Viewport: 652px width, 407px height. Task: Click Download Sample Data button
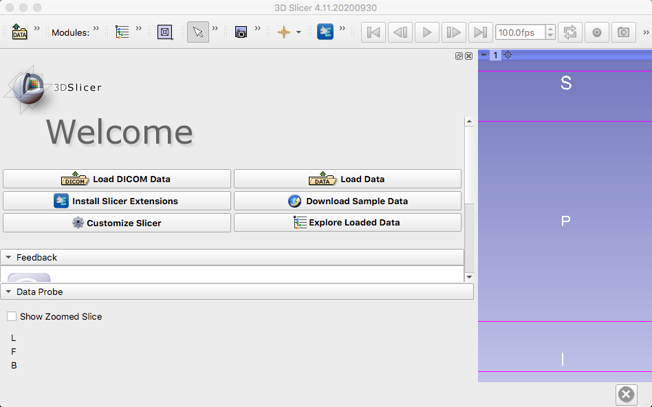(347, 201)
